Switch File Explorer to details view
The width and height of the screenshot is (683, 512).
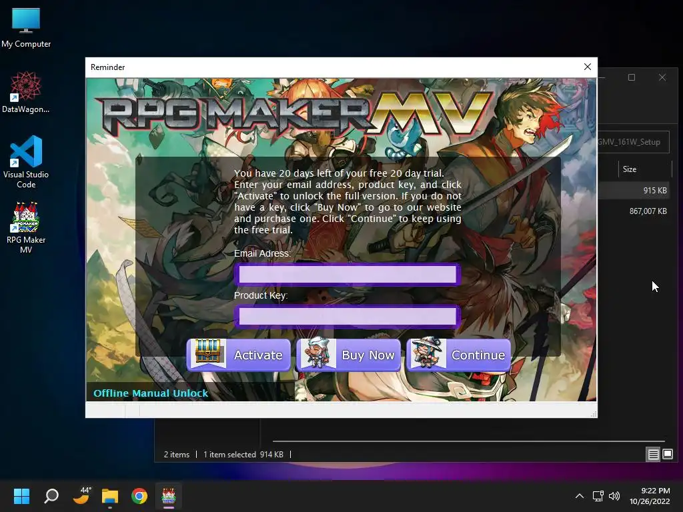(x=654, y=455)
